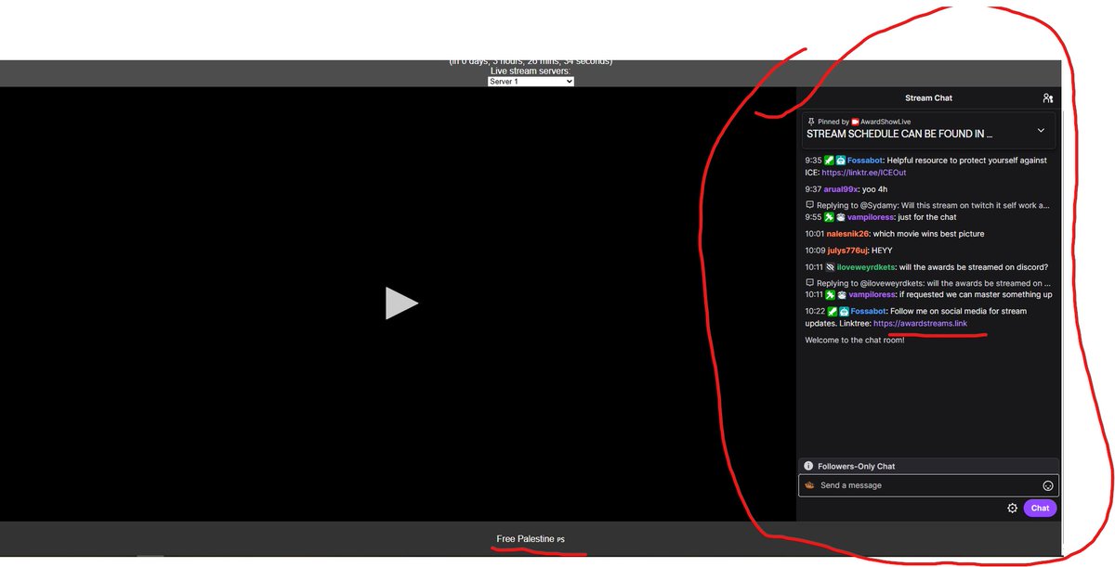1115x567 pixels.
Task: Click username vampiloress in the 10:11 message
Action: point(870,294)
